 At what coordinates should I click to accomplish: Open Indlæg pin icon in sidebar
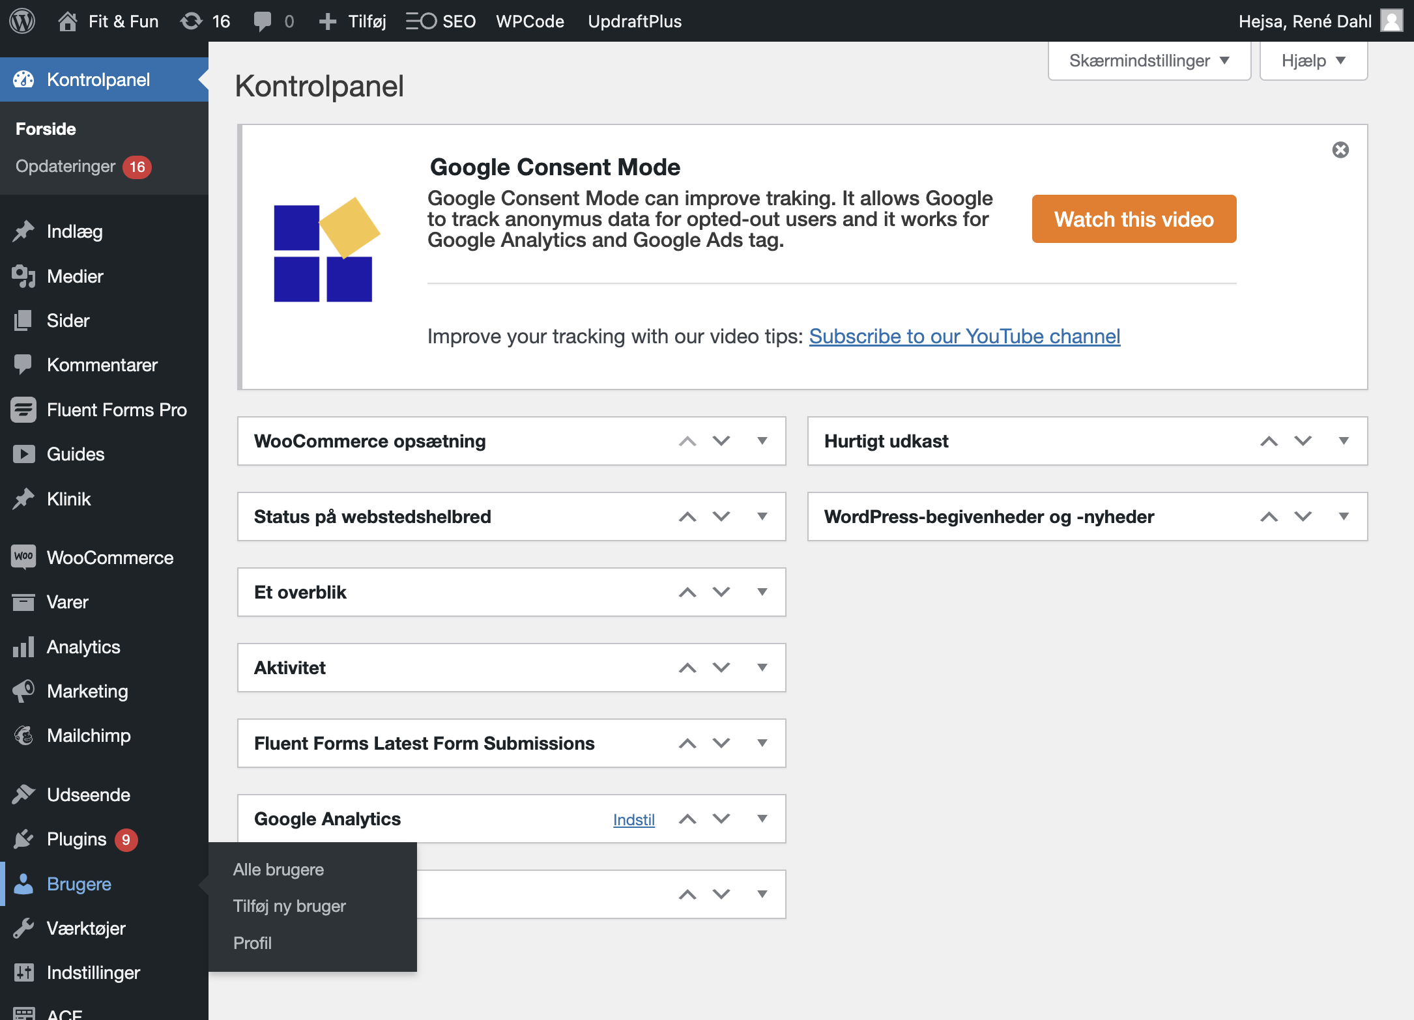point(23,231)
